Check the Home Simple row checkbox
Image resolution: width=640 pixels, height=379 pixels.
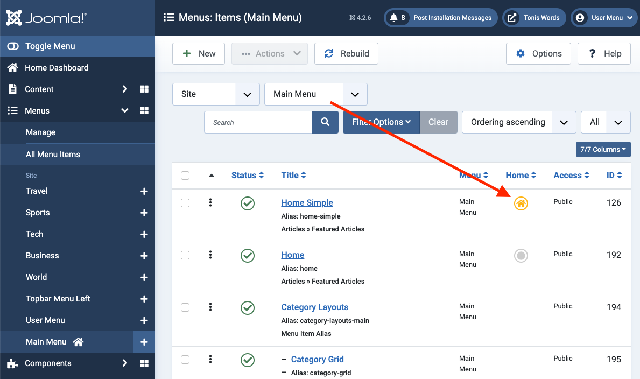[x=185, y=203]
